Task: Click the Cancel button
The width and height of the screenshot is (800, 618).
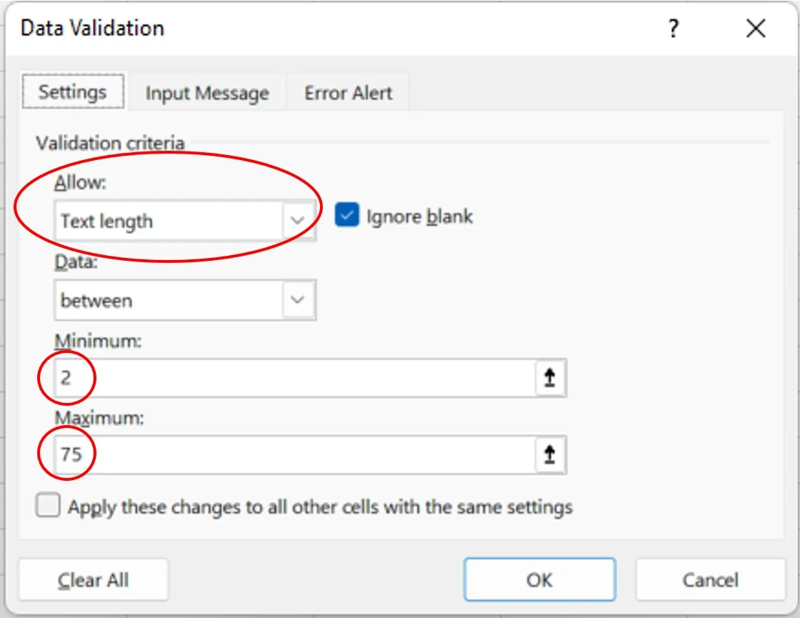Action: coord(710,579)
